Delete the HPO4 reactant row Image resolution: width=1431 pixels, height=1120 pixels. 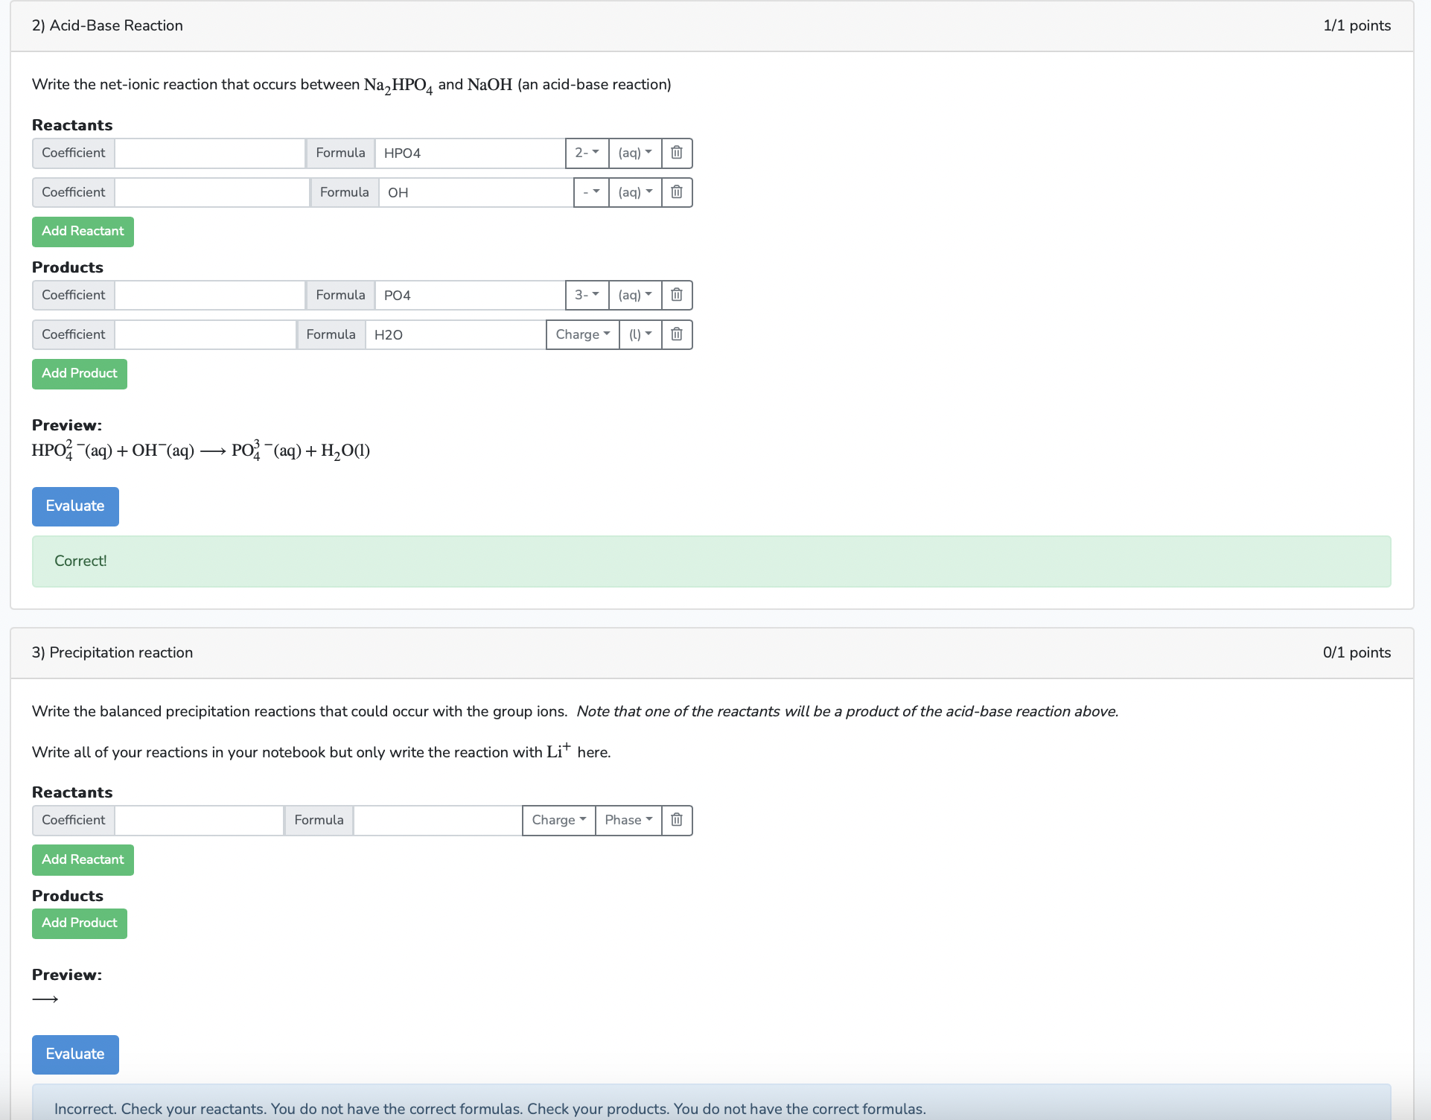(676, 153)
